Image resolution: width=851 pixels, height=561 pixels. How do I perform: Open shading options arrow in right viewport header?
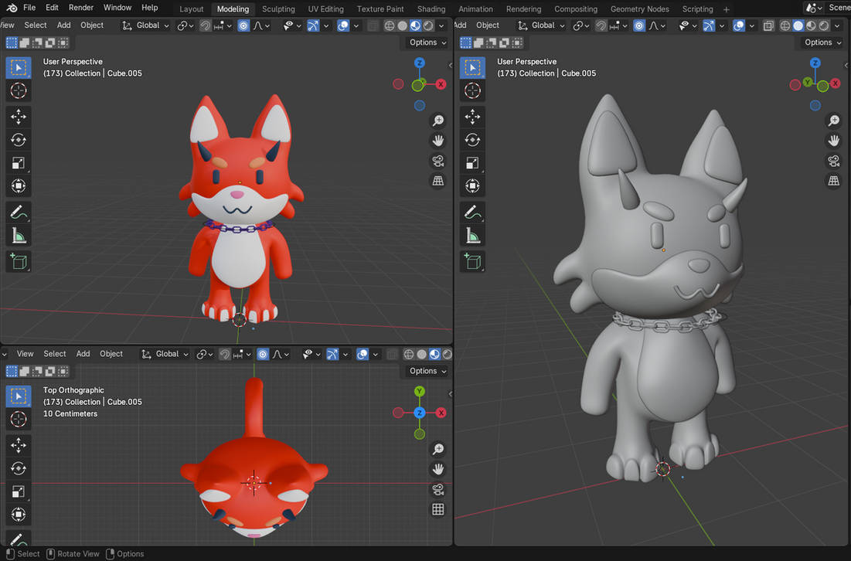coord(836,25)
